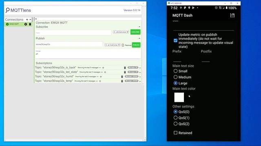Select QoS(0) option
The image size is (261, 146).
(x=175, y=112)
